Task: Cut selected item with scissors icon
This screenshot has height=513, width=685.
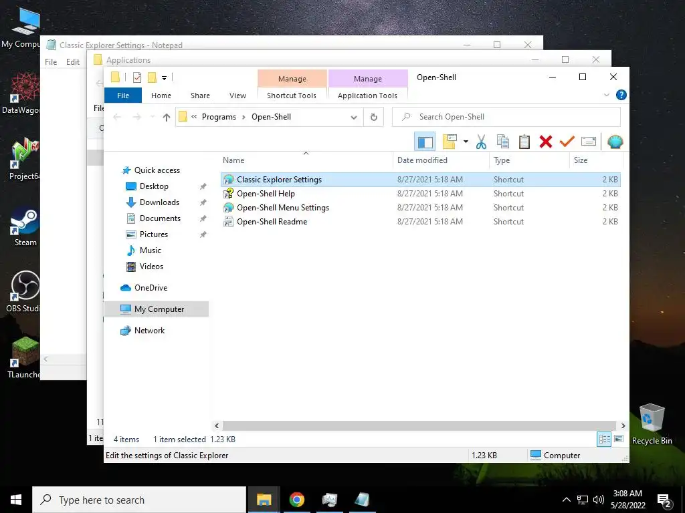Action: click(481, 142)
